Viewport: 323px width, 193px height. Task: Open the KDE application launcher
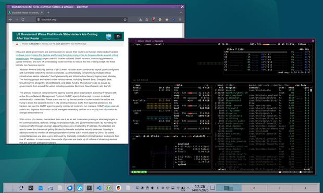[x=21, y=188]
